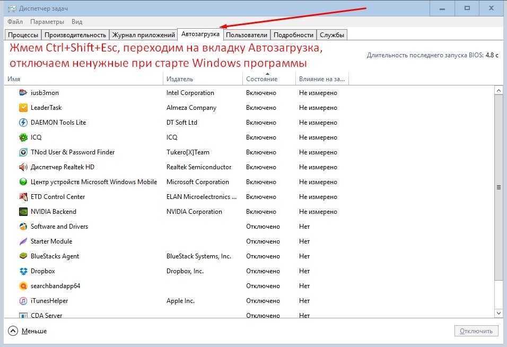Screen dimensions: 507x347
Task: Open the Файл menu
Action: [x=15, y=22]
